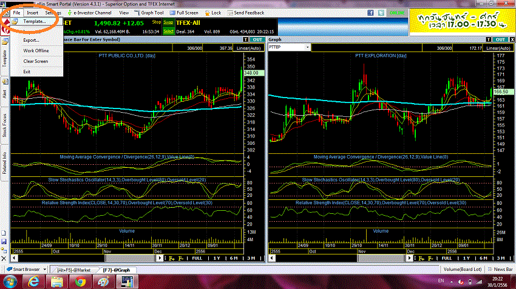
Task: Select the [F7]-@Graph tab
Action: coord(117,270)
